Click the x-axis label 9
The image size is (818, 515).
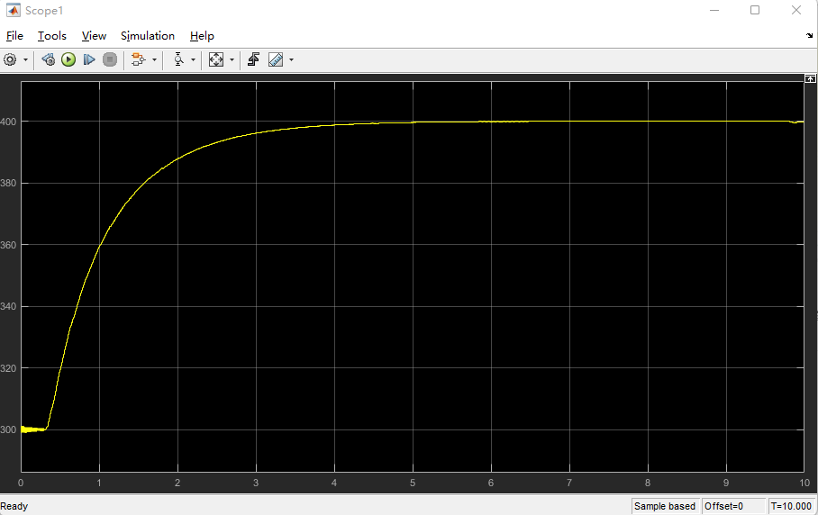(726, 483)
